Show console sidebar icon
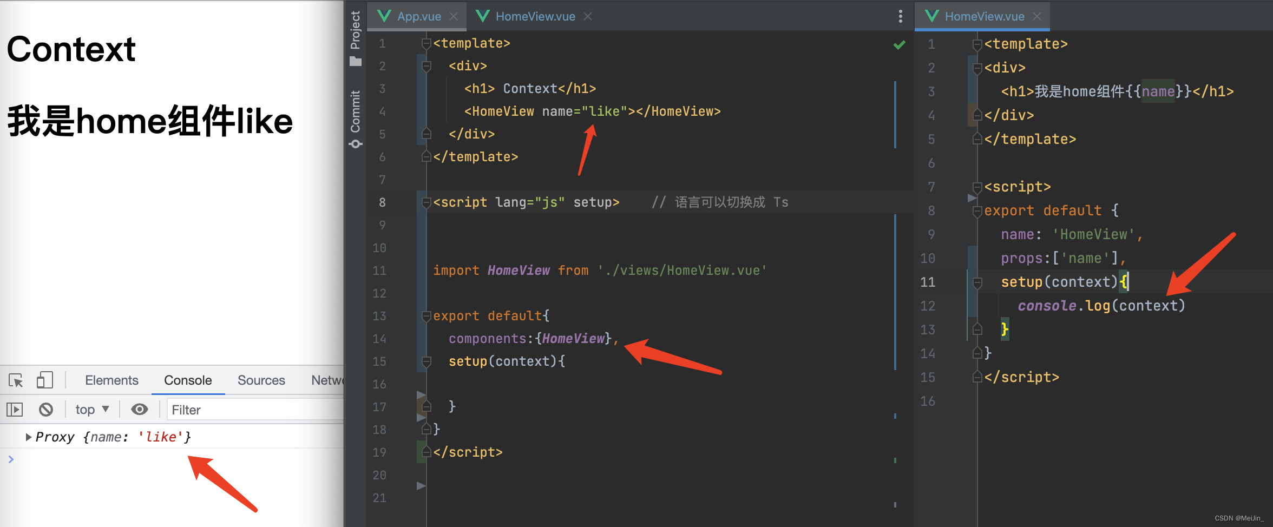The width and height of the screenshot is (1273, 527). coord(15,410)
